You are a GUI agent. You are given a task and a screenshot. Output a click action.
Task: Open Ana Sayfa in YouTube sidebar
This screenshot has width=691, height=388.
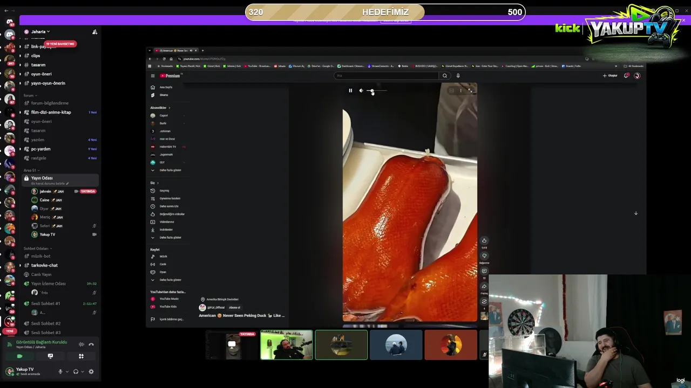click(166, 87)
